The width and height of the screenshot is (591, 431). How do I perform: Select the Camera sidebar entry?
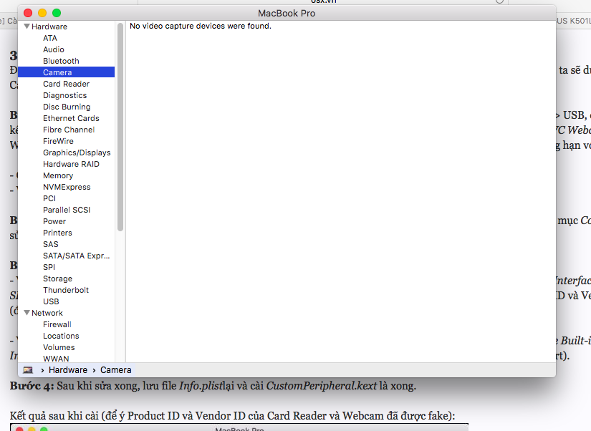[57, 72]
